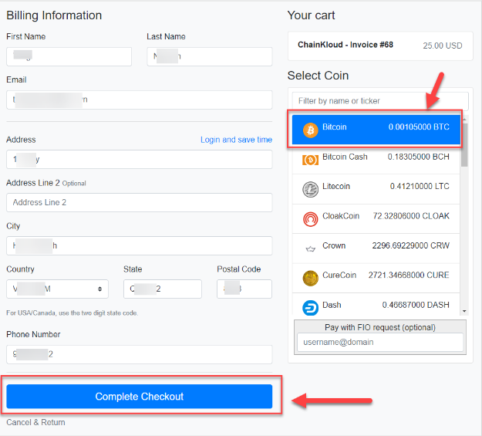The image size is (482, 436).
Task: Click the CloakCoin red logo icon
Action: point(311,219)
